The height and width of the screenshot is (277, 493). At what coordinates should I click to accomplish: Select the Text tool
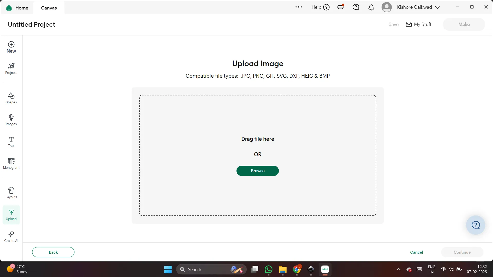click(11, 142)
